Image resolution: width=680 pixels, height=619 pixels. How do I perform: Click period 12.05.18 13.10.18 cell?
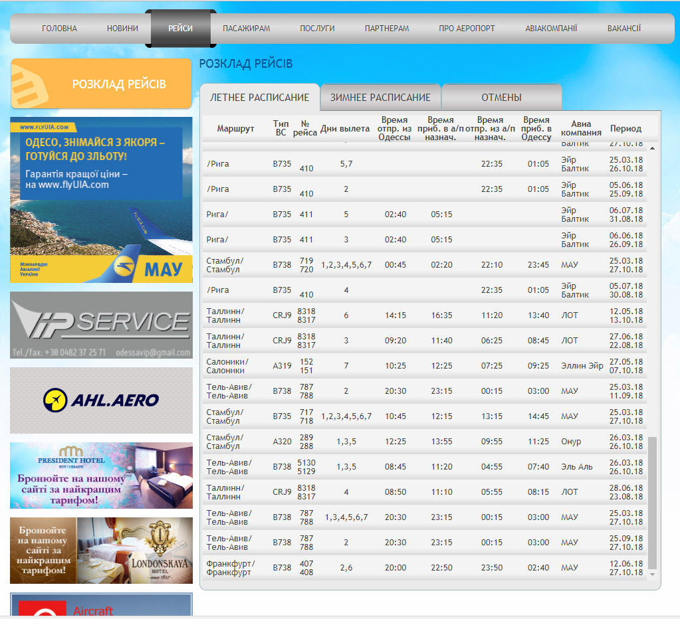[625, 315]
